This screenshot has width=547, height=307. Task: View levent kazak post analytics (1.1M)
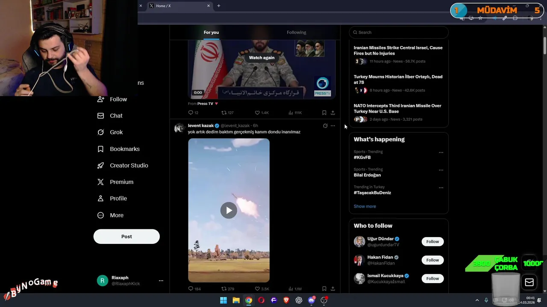coord(295,289)
